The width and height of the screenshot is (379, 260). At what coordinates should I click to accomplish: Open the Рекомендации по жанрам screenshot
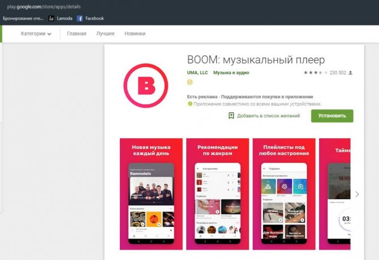[217, 193]
